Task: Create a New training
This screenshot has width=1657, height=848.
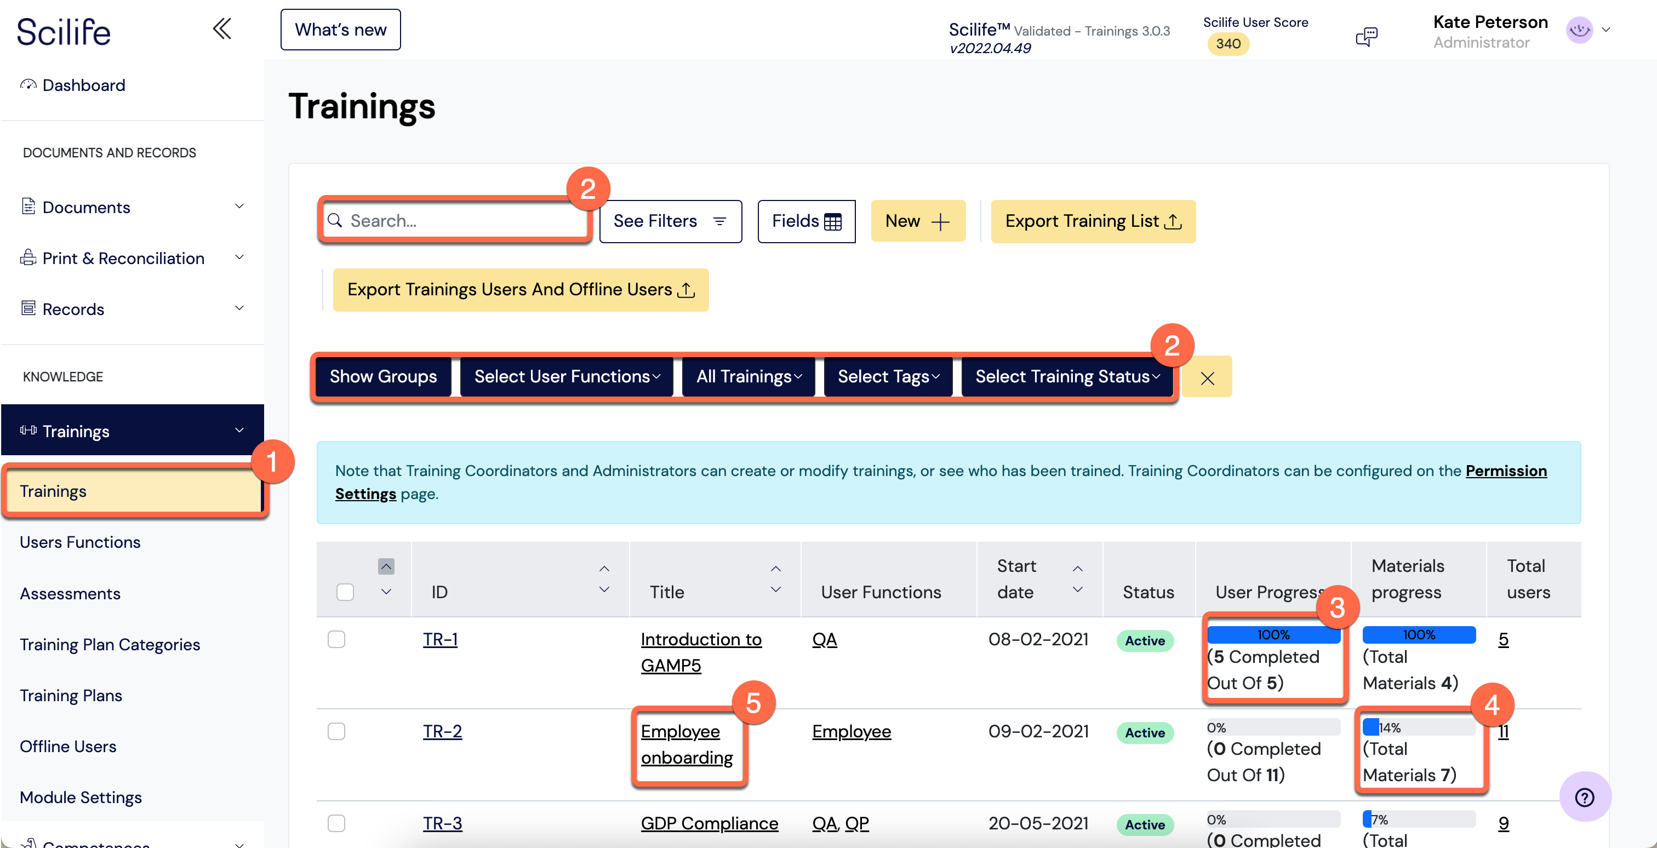Action: [x=918, y=221]
